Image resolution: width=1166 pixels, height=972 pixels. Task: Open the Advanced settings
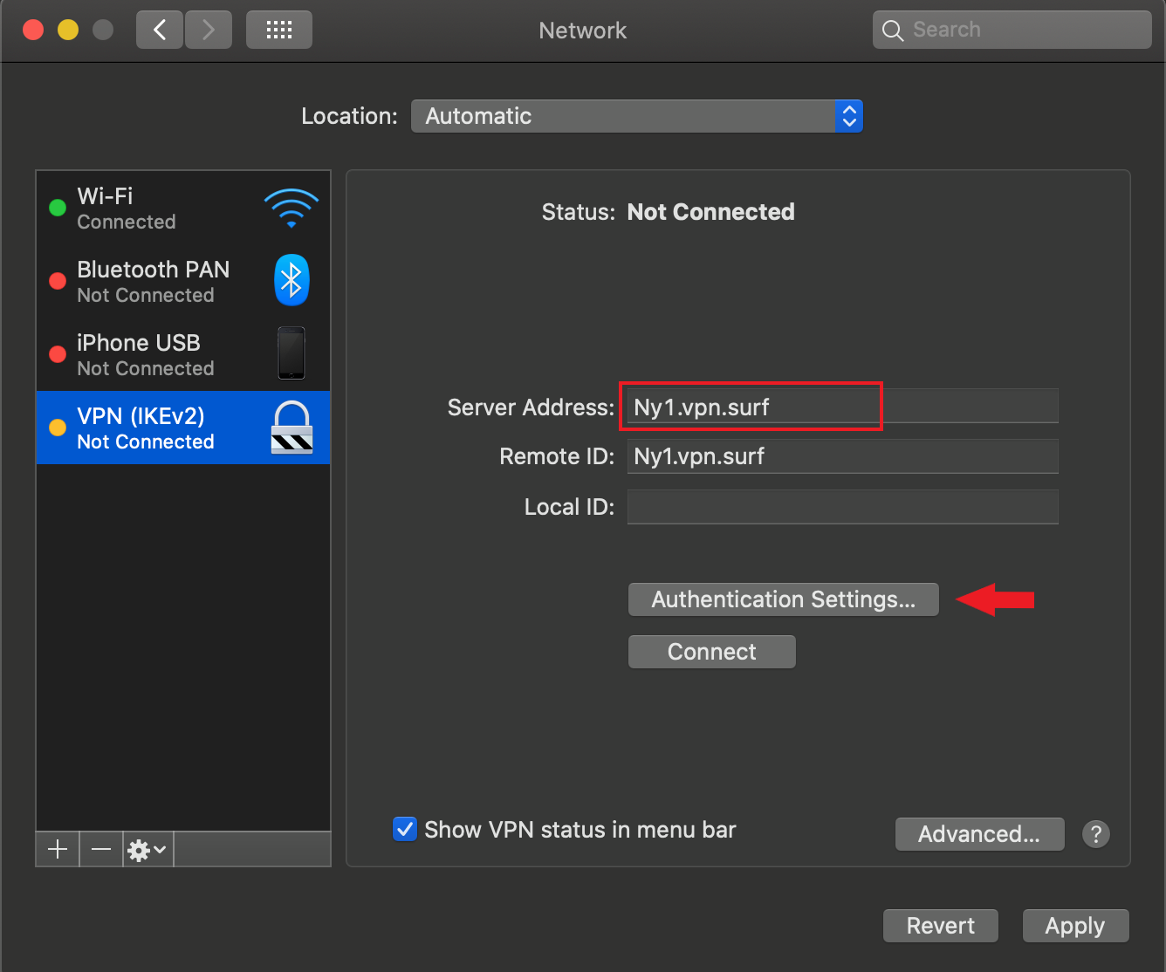pyautogui.click(x=979, y=834)
